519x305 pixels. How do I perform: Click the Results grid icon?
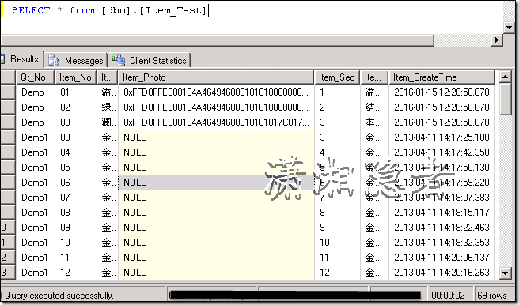pyautogui.click(x=2, y=59)
